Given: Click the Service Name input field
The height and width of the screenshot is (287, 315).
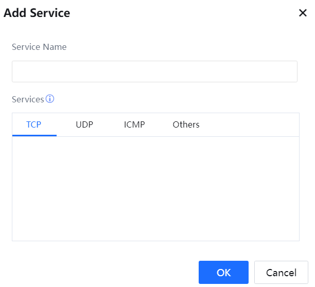Looking at the screenshot, I should 154,71.
